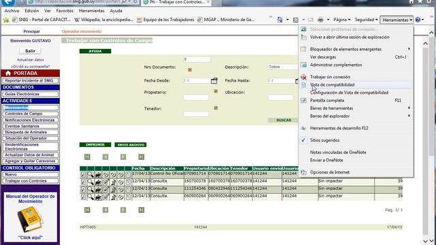Click the magnifier icon in row 160700378
Screen dimensions: 436x245
point(91,182)
